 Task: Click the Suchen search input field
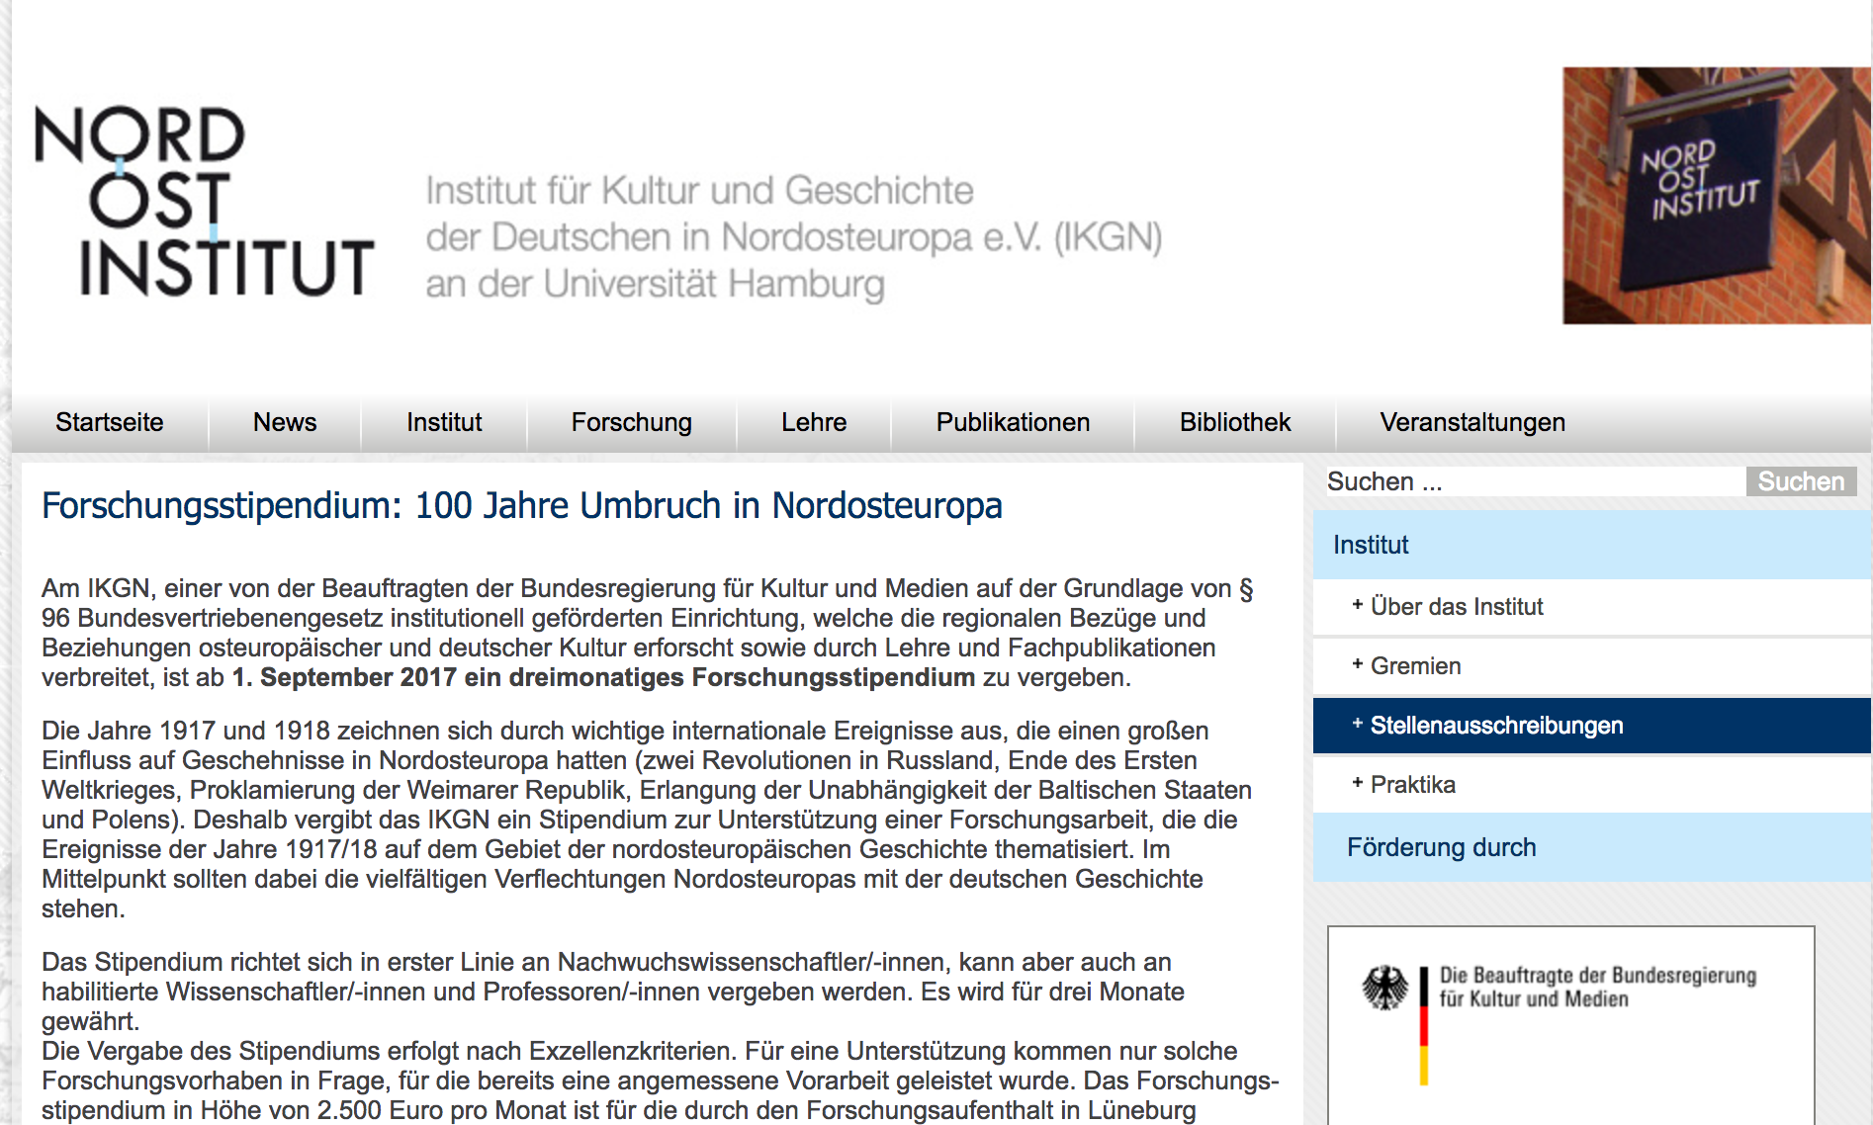click(x=1535, y=481)
